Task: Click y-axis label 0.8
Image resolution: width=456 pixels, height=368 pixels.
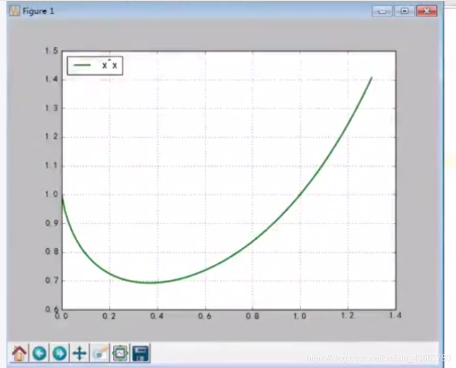Action: pos(52,252)
